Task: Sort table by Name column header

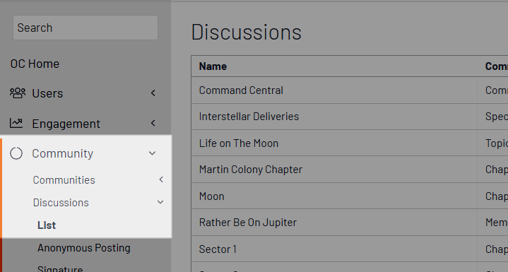Action: pyautogui.click(x=213, y=66)
